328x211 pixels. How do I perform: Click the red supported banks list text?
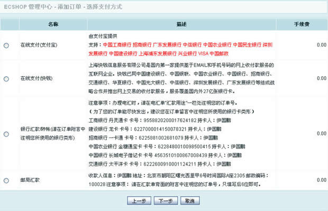pos(180,49)
